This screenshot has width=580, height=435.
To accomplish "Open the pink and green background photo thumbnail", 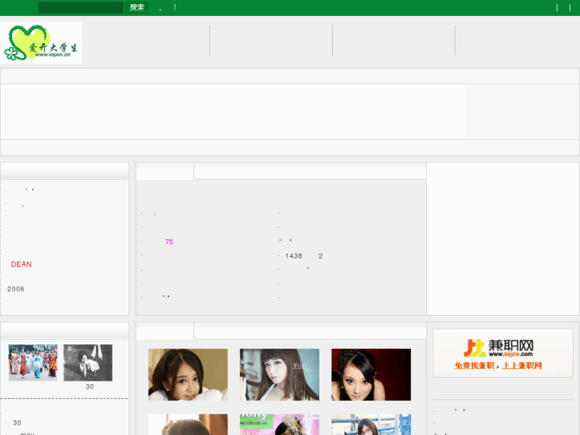I will (279, 425).
